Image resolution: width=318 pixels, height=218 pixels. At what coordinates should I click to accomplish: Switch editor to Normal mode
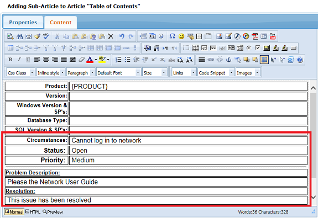[x=14, y=212]
